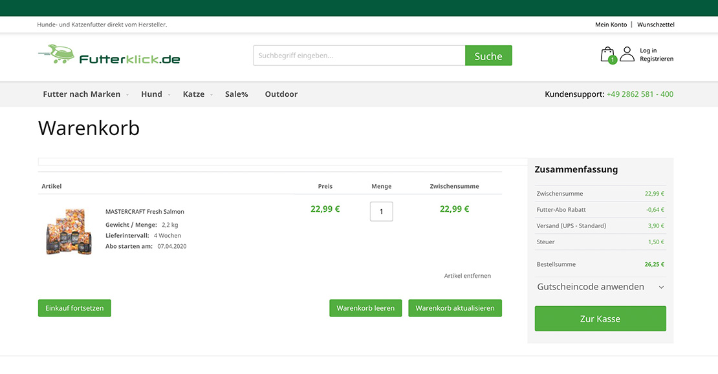Open the Wunschzettel link
This screenshot has width=718, height=374.
pos(655,25)
